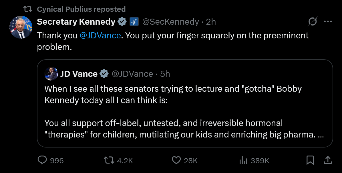Repost this tweet via the retweet icon
Image resolution: width=342 pixels, height=173 pixels.
(109, 160)
